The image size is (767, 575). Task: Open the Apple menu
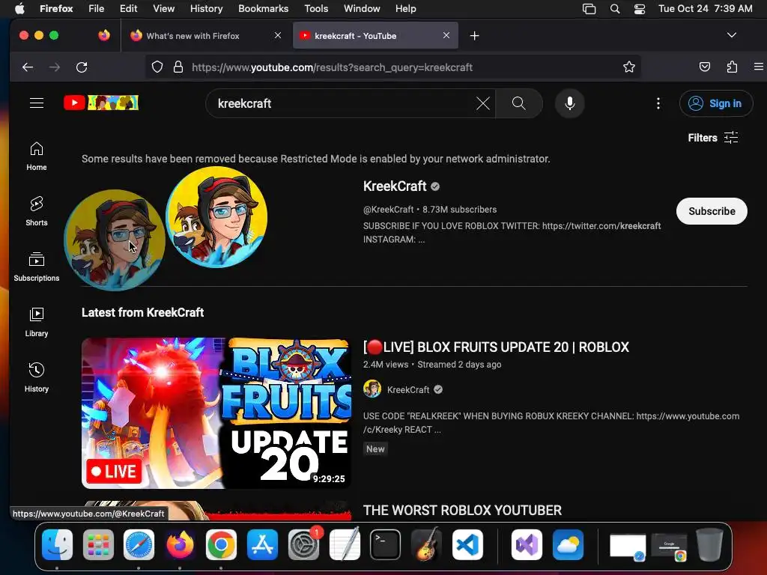click(x=19, y=9)
